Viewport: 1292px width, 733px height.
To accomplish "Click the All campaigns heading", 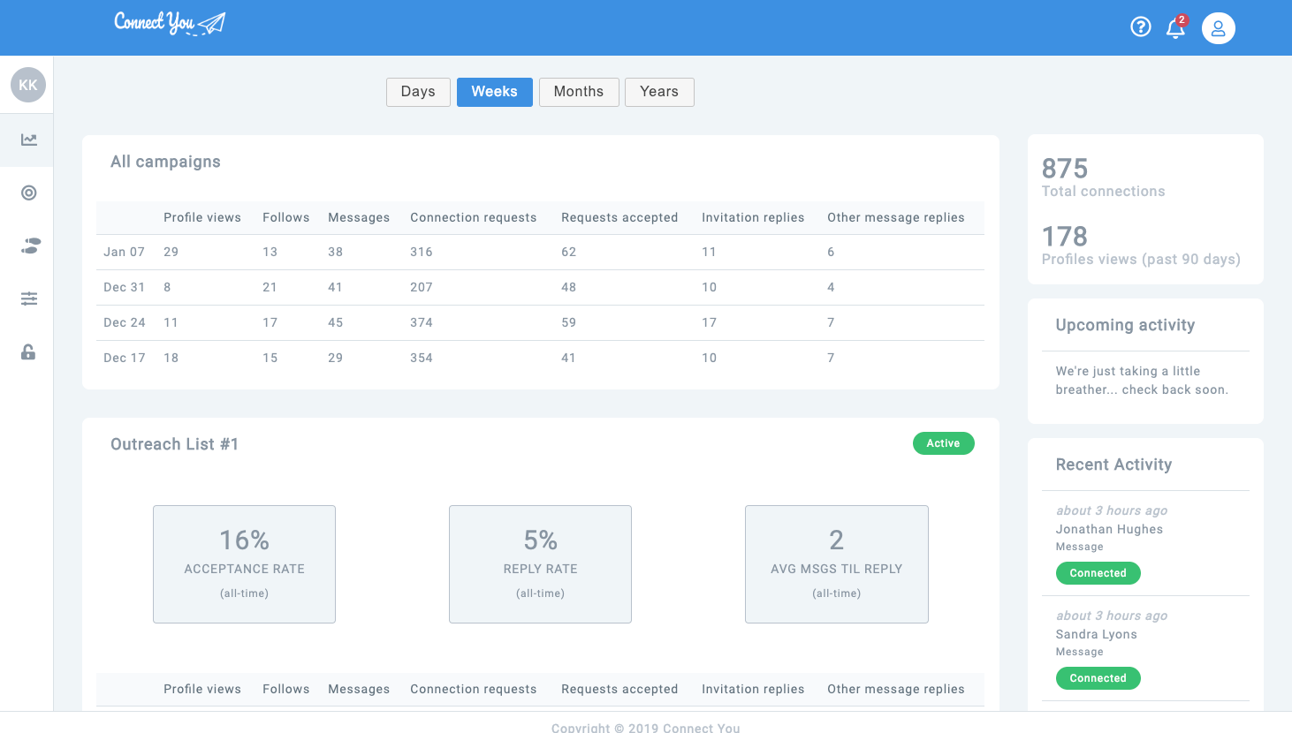I will click(x=165, y=162).
